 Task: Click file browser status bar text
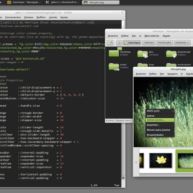(x=119, y=121)
